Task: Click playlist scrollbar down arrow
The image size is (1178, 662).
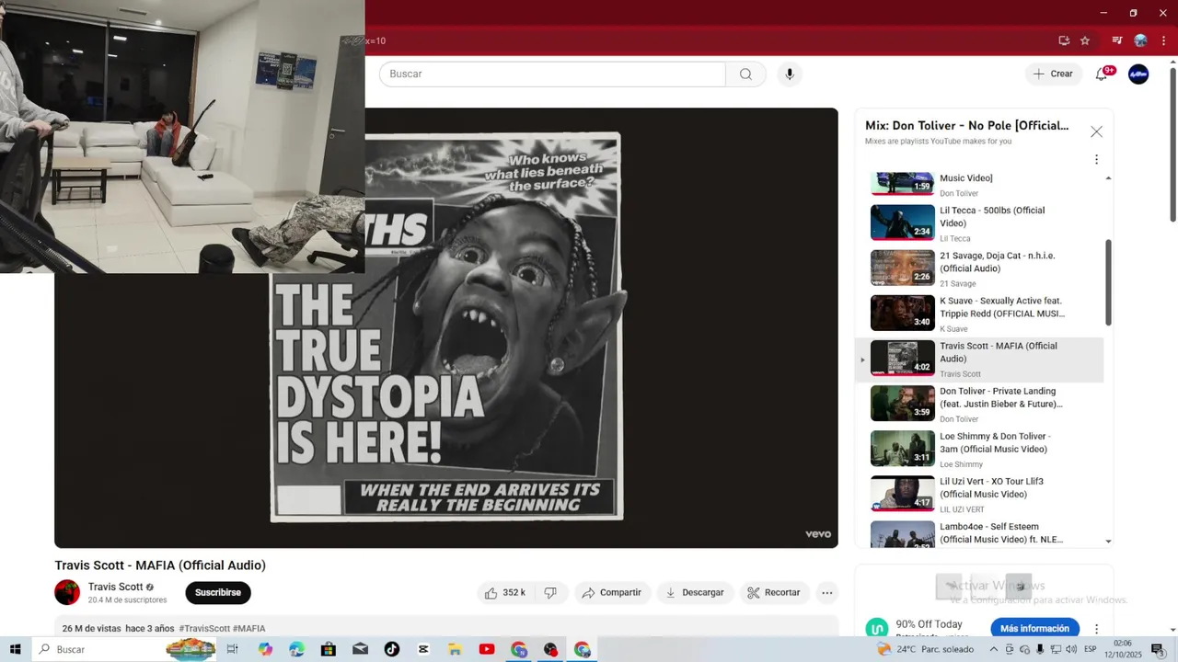Action: 1108,542
